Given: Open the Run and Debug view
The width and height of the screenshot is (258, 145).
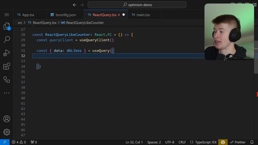Looking at the screenshot, I should coord(6,53).
